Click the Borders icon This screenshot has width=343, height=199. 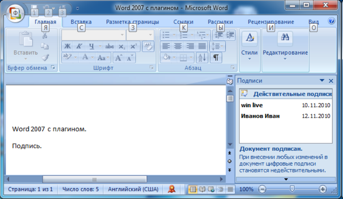pos(183,57)
